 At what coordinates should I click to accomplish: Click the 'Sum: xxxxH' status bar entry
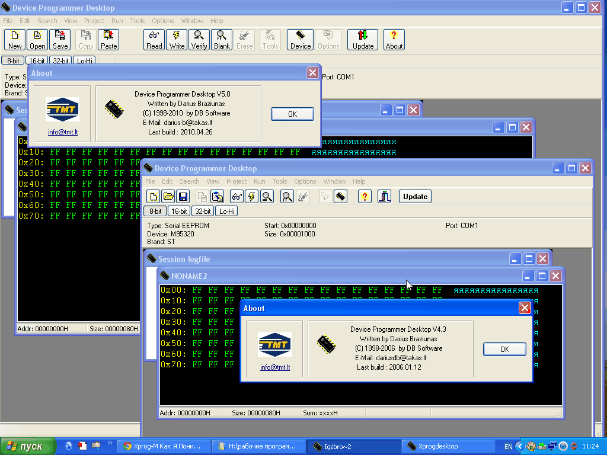[320, 413]
